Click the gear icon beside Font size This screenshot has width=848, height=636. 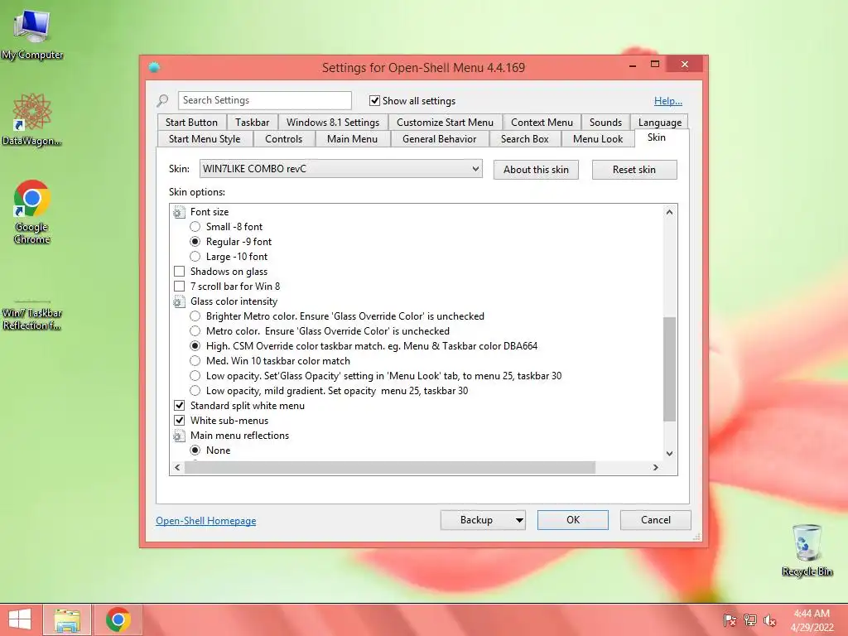[179, 212]
